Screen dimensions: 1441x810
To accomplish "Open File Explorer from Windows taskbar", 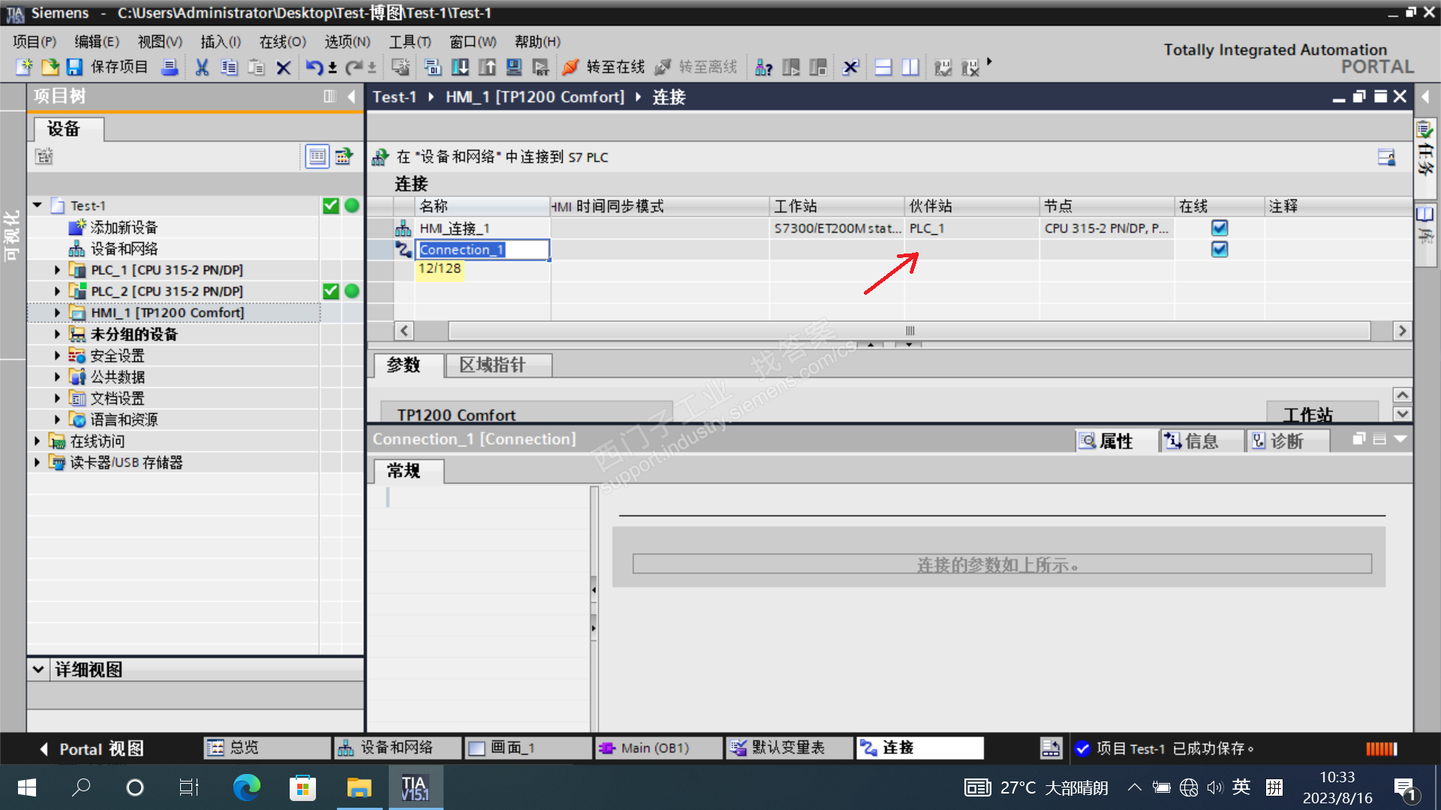I will click(x=359, y=787).
